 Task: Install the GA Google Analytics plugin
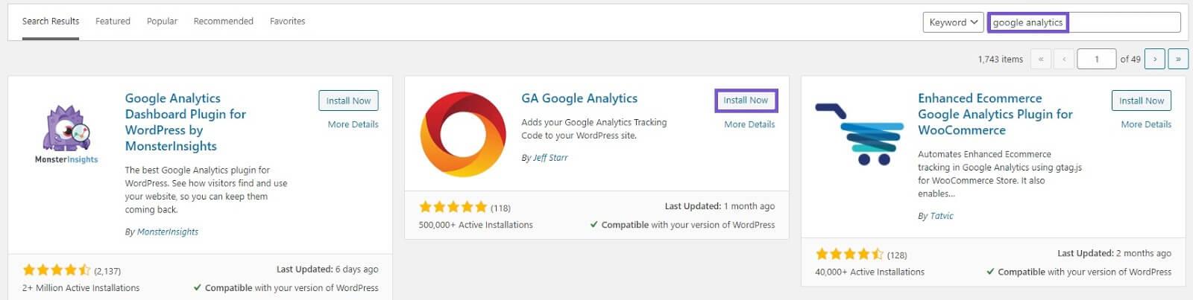click(x=746, y=100)
